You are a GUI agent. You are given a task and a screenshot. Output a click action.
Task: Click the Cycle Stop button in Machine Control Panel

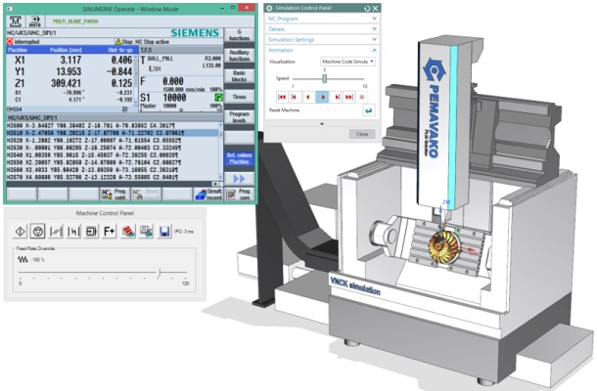pyautogui.click(x=38, y=232)
